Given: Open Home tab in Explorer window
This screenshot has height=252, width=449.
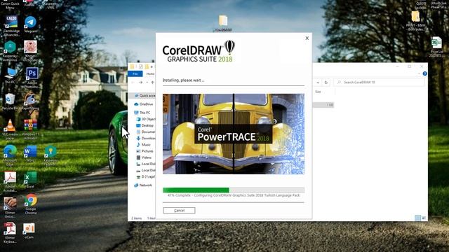Looking at the screenshot, I should 150,73.
